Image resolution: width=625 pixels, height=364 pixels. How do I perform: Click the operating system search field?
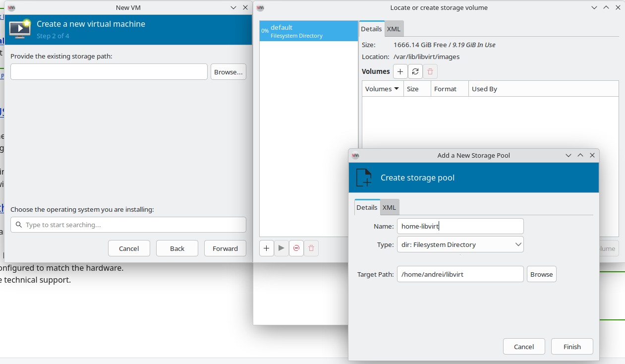[128, 225]
